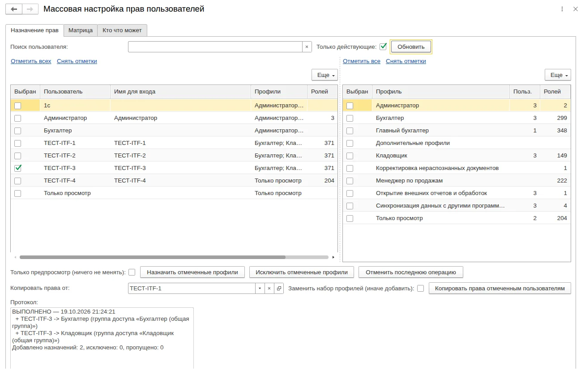Expand the 'Копировать права от' dropdown arrow

260,289
